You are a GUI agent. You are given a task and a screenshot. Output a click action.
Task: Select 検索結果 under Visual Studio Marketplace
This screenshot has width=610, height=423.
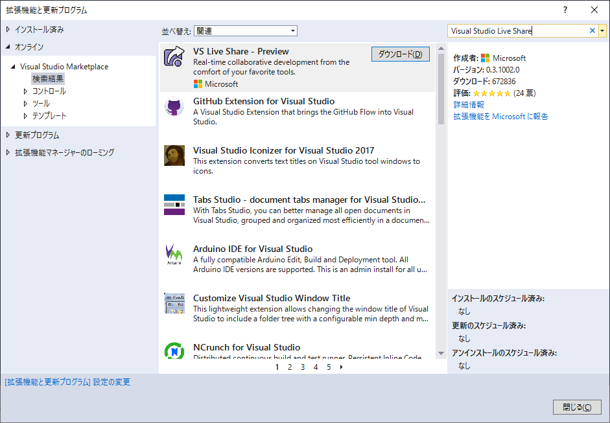click(x=47, y=78)
